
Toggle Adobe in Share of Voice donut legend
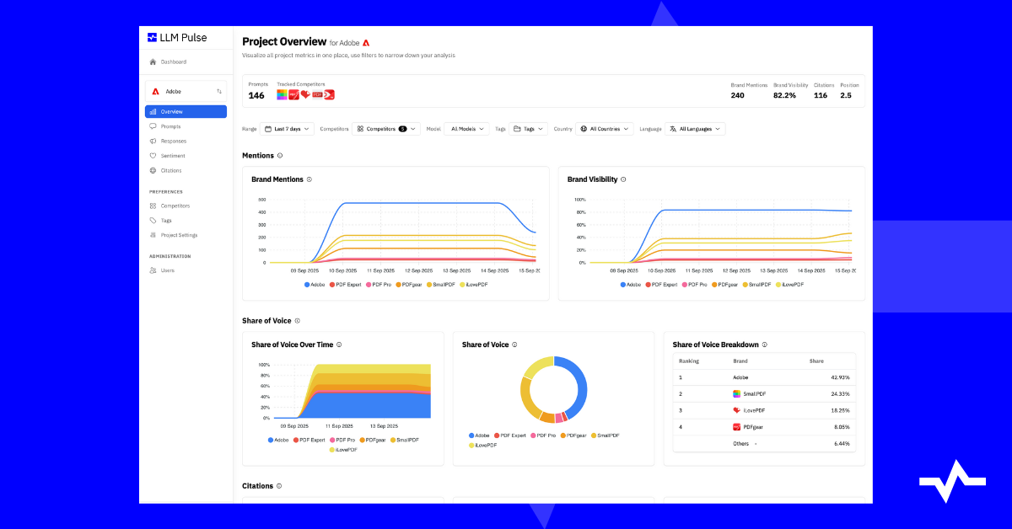[479, 435]
